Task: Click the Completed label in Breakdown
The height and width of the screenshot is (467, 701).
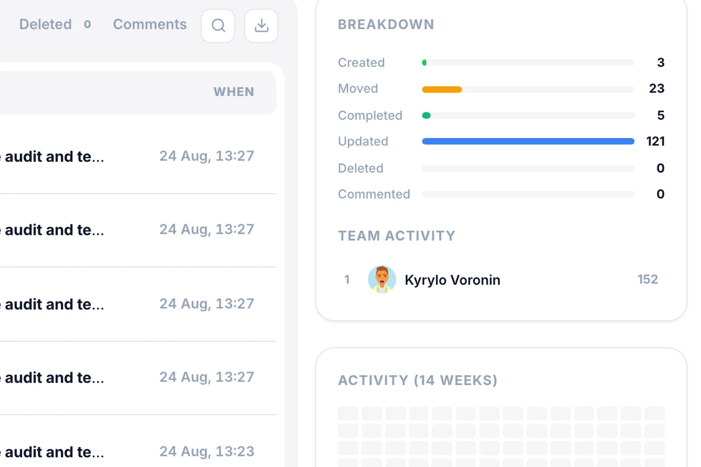Action: [x=370, y=116]
